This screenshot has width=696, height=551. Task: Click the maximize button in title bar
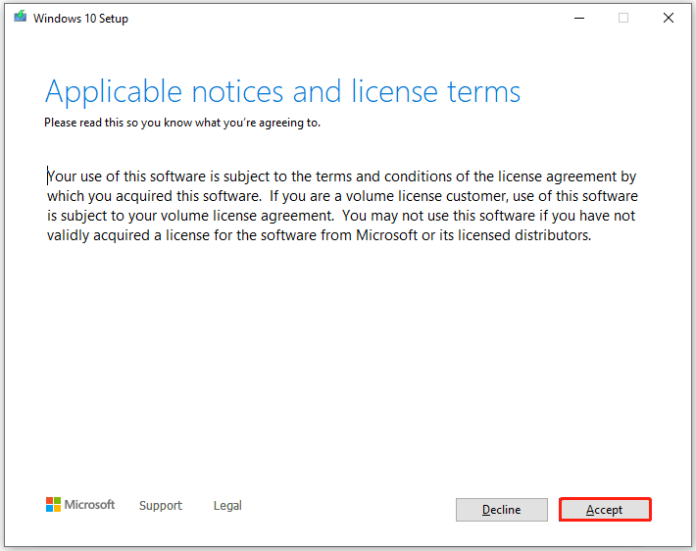click(x=623, y=18)
